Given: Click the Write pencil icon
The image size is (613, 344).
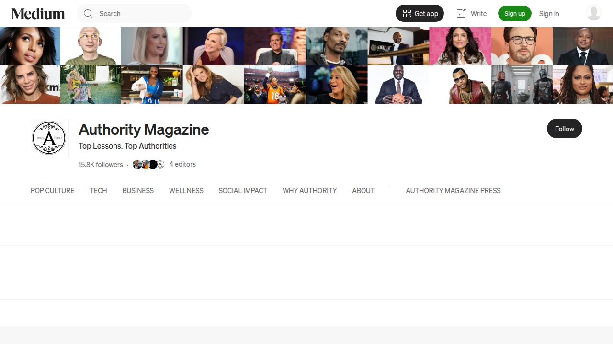Looking at the screenshot, I should [x=461, y=13].
